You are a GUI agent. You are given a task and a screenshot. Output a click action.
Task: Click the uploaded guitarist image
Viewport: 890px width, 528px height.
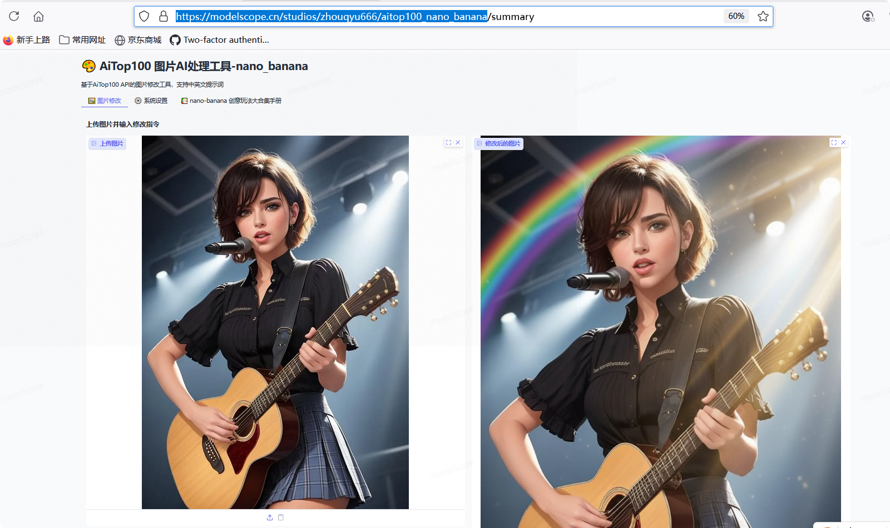pos(275,322)
